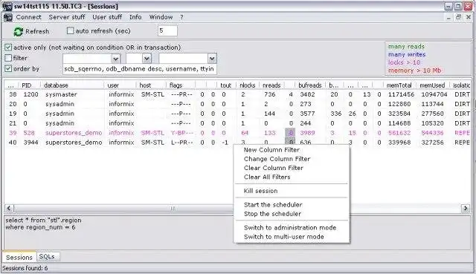Uncheck the active only checkbox
This screenshot has width=476, height=274.
pos(8,48)
